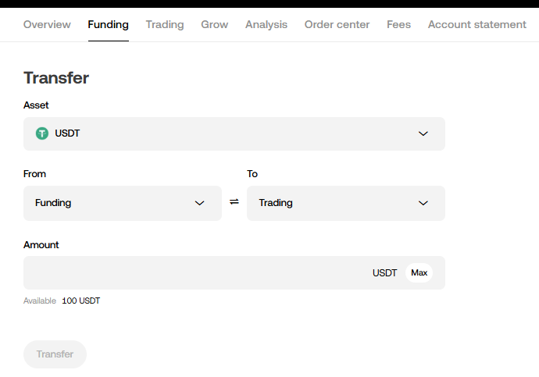Open the Account statement tab
Viewport: 539px width, 377px height.
(x=477, y=24)
